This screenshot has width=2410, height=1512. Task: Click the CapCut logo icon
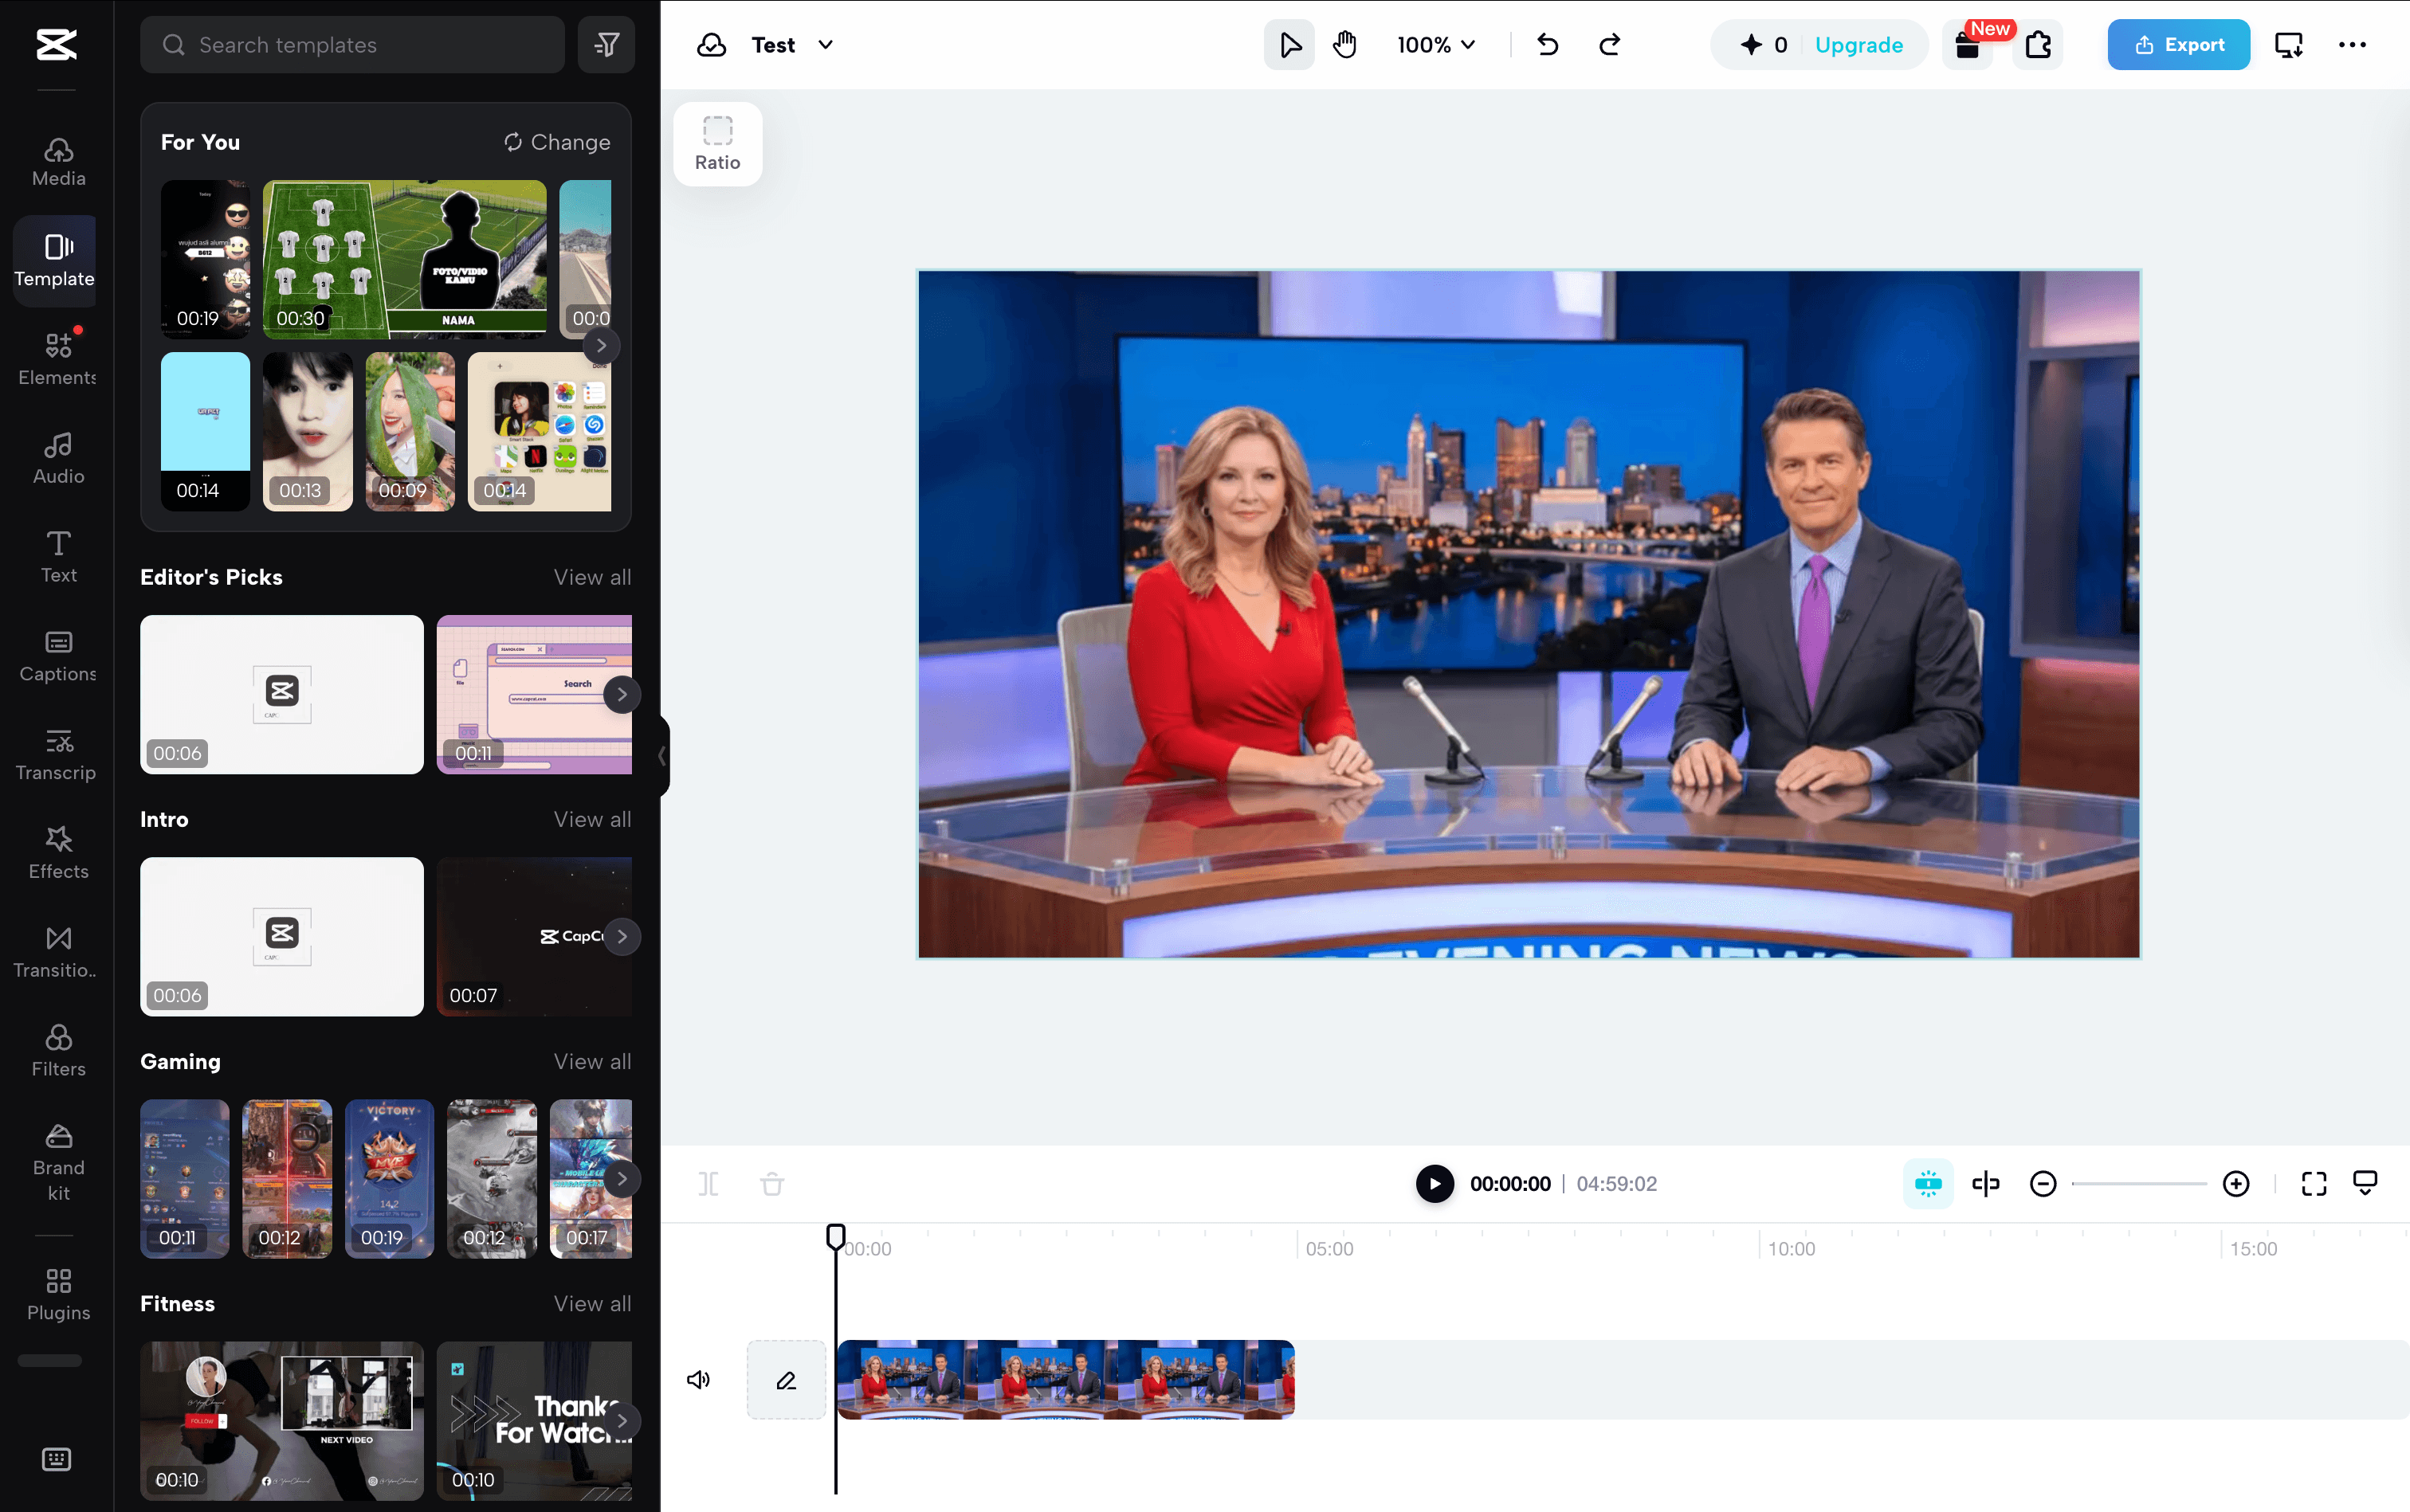point(56,44)
